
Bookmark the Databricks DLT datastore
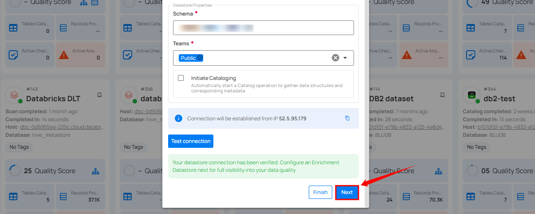coord(99,95)
